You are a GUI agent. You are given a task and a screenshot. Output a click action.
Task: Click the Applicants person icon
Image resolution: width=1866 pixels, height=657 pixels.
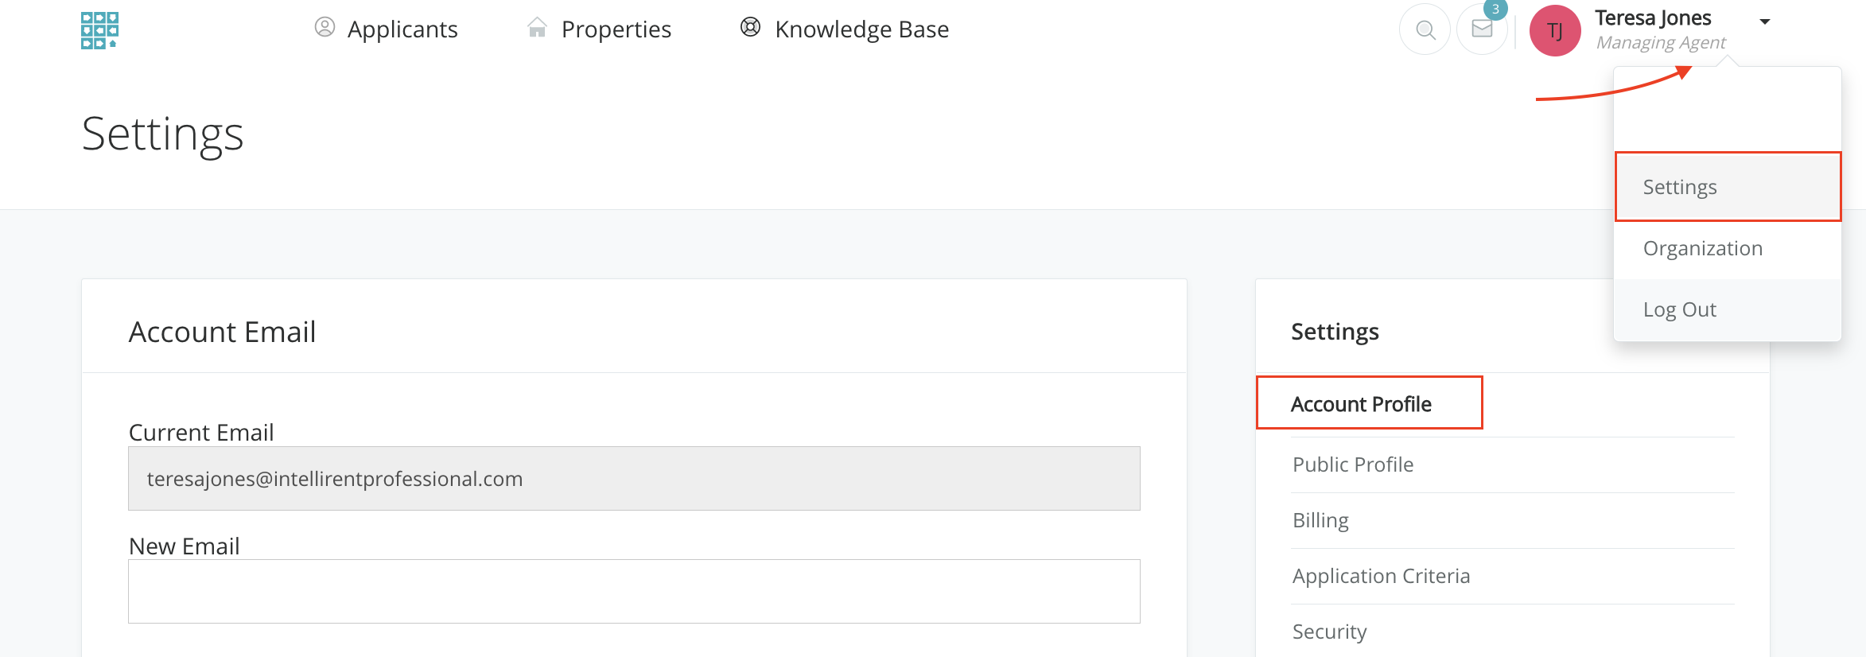coord(325,28)
